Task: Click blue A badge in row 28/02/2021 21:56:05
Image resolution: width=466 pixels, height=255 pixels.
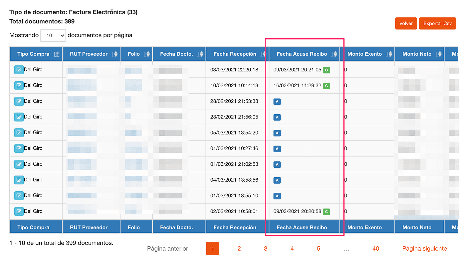Action: [x=277, y=117]
